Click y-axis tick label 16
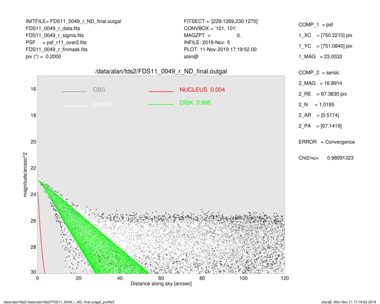The width and height of the screenshot is (380, 304). [x=33, y=89]
